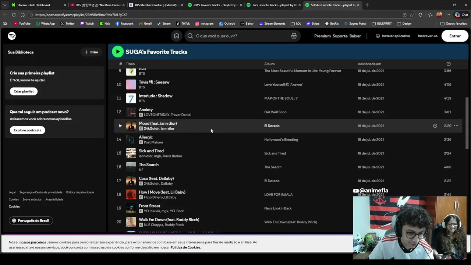The height and width of the screenshot is (265, 471).
Task: Open Português do Brasil language selector
Action: point(31,220)
